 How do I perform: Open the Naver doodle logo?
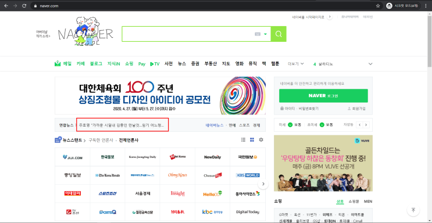pos(85,32)
